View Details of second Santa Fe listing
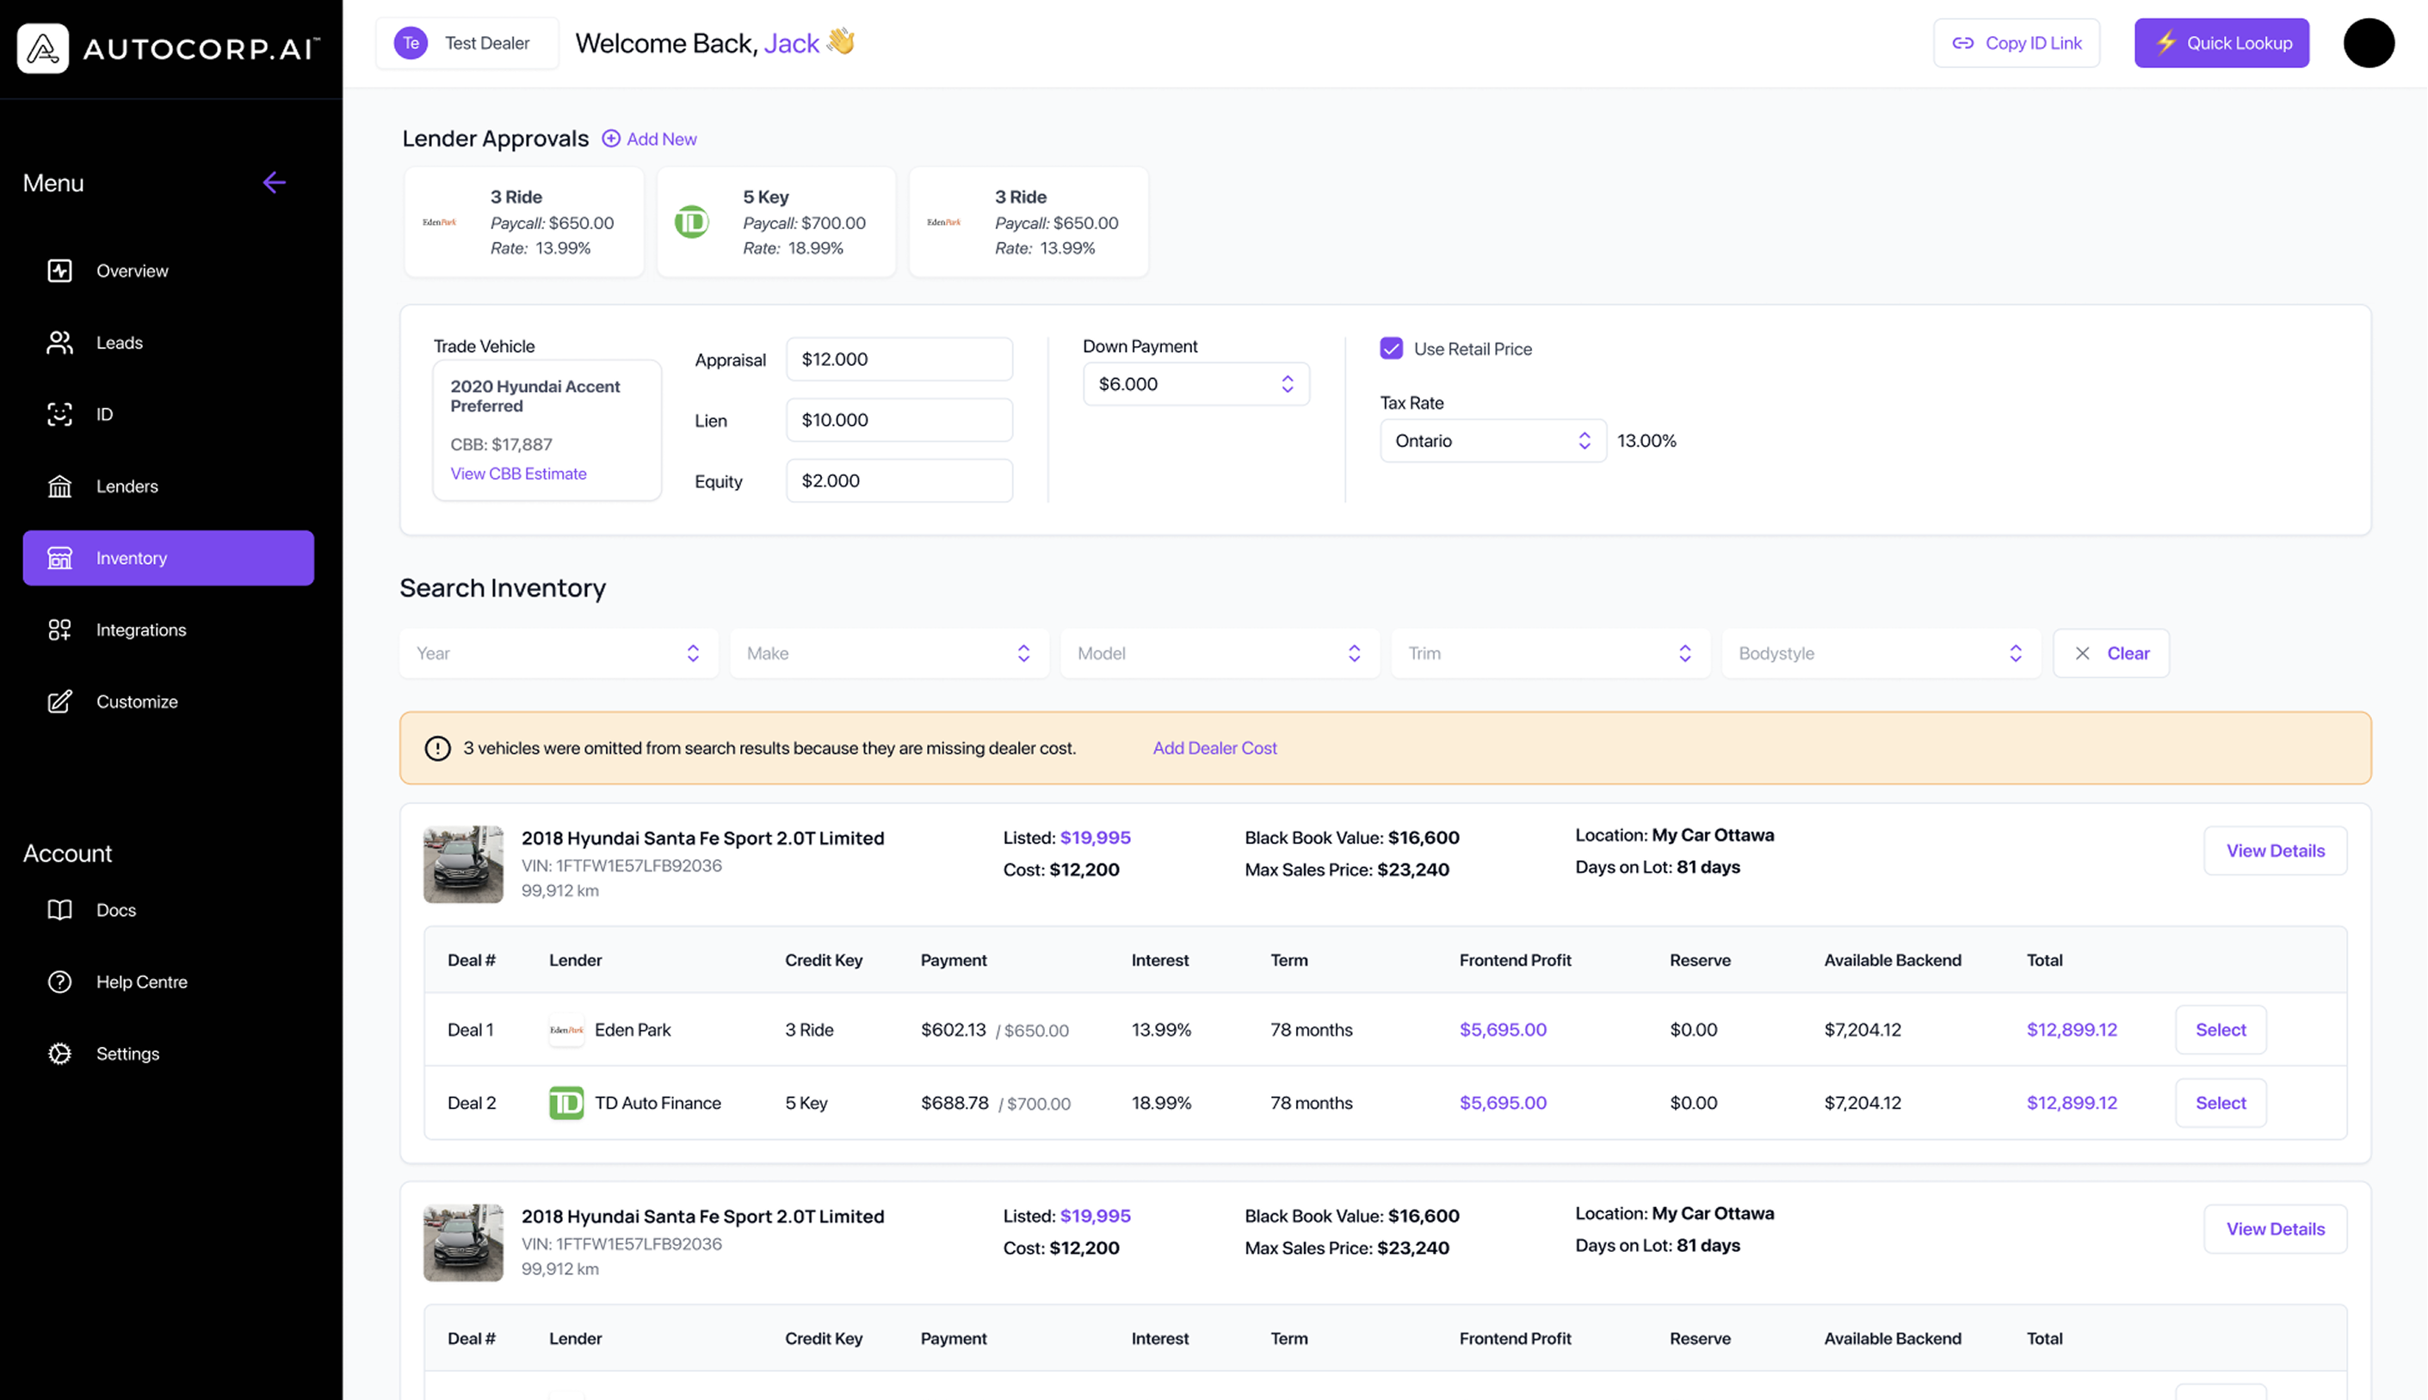The image size is (2428, 1400). 2275,1229
